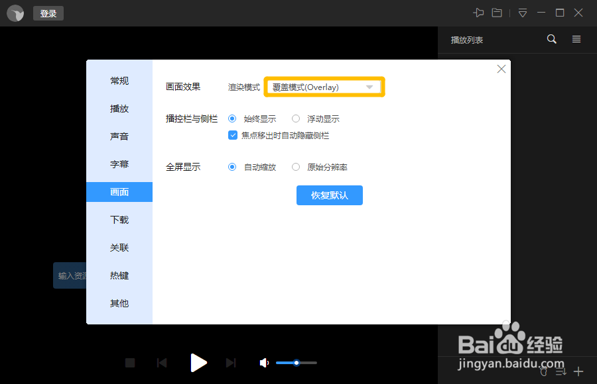Click the 登录 button

click(x=48, y=13)
